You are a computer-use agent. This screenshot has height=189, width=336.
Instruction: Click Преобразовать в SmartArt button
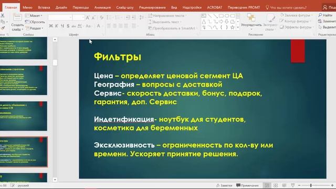173,28
